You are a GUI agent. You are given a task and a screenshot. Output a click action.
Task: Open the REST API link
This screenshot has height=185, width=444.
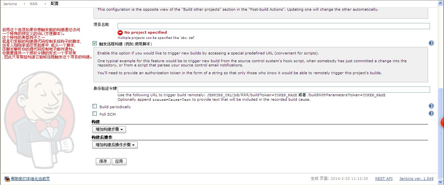pyautogui.click(x=384, y=179)
